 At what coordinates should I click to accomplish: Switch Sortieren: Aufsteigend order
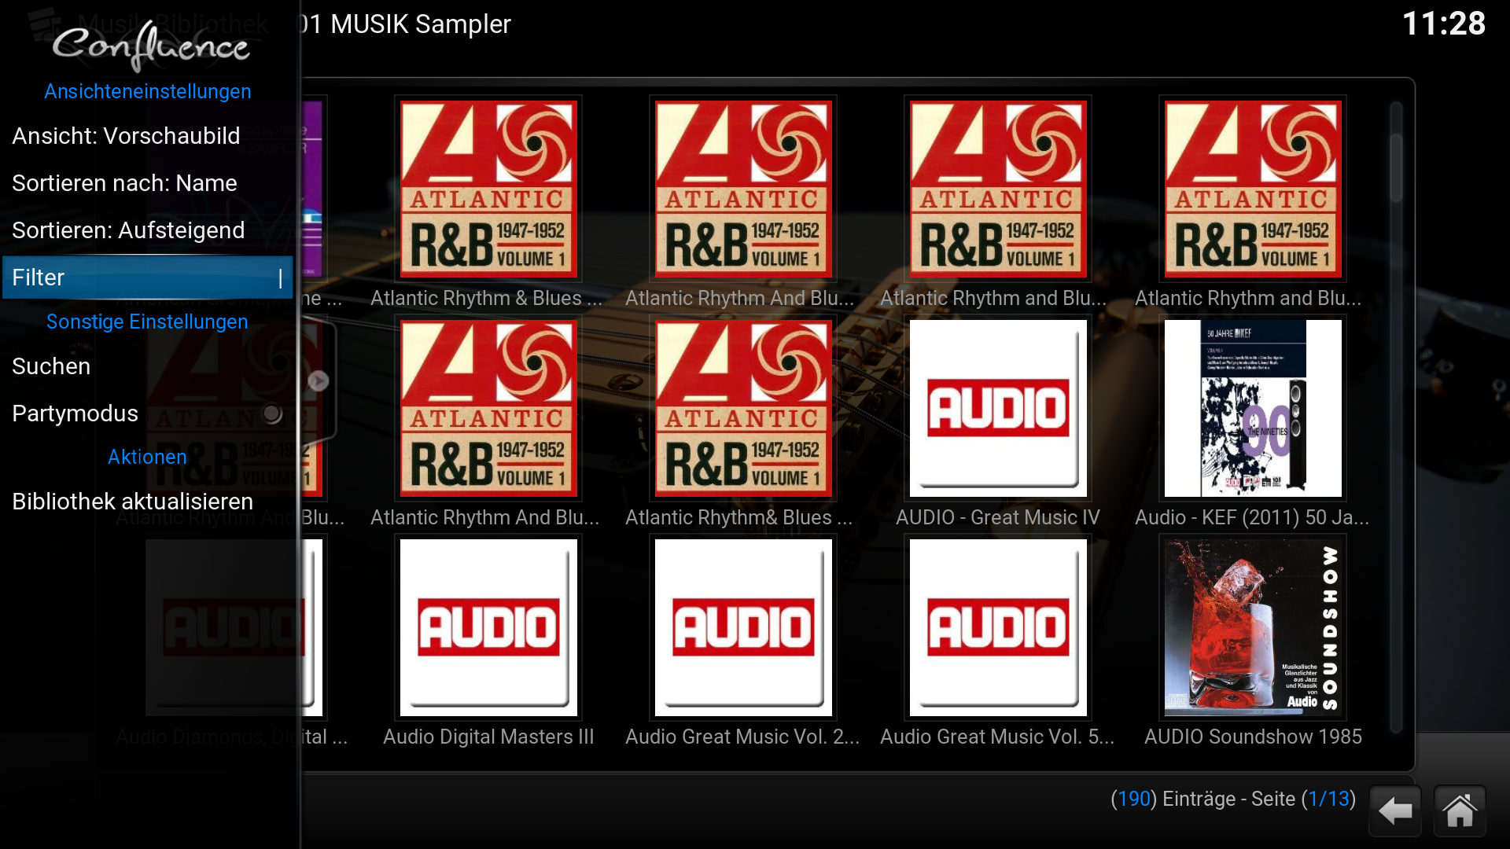(x=147, y=230)
